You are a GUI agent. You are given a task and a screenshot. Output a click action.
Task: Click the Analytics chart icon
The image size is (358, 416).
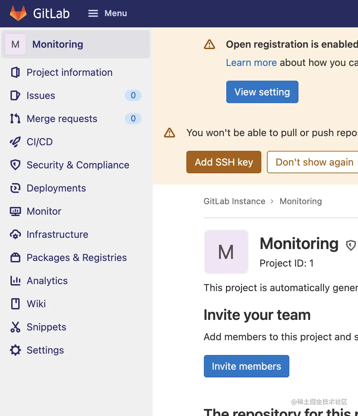click(15, 281)
